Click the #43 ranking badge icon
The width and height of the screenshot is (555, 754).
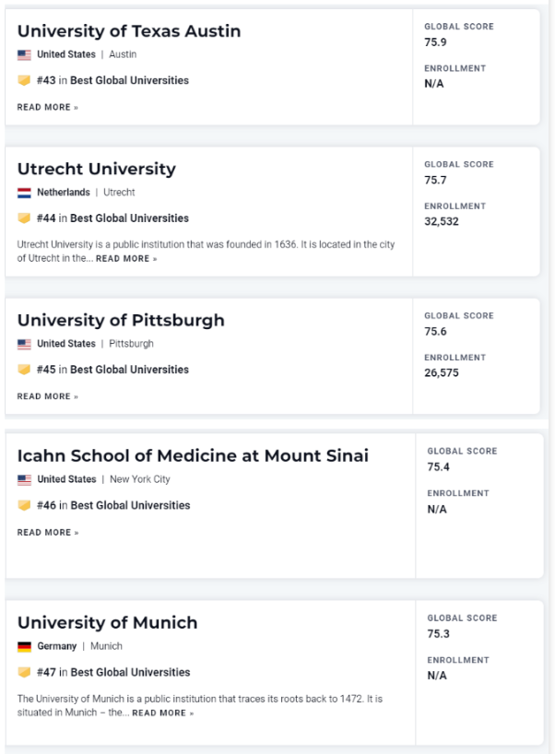pyautogui.click(x=24, y=81)
